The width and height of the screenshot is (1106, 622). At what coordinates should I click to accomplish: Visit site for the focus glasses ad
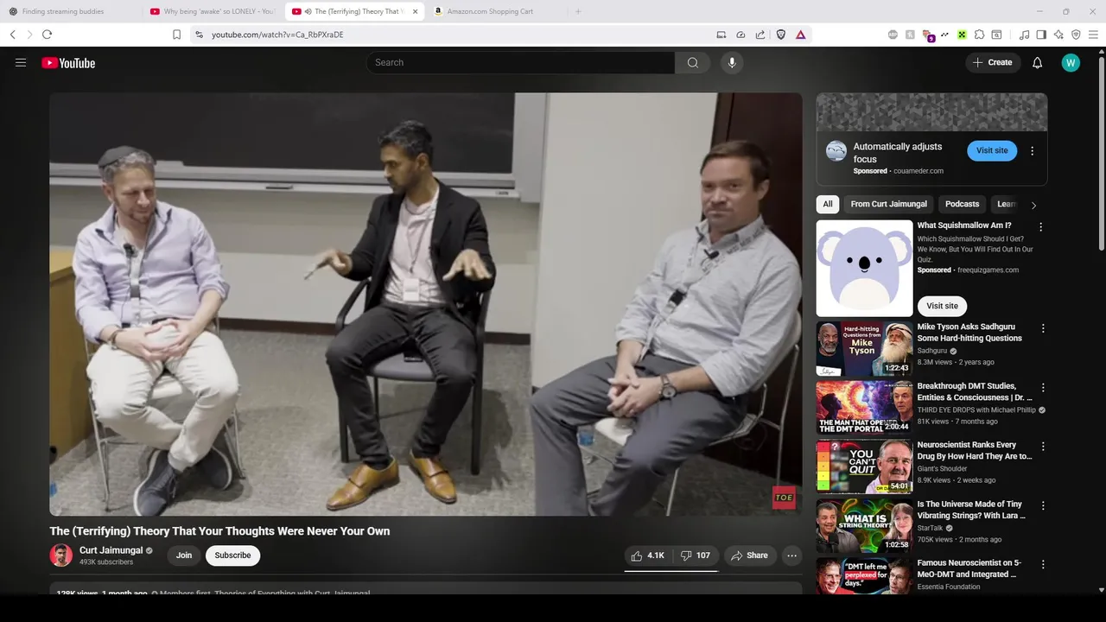[x=992, y=150]
